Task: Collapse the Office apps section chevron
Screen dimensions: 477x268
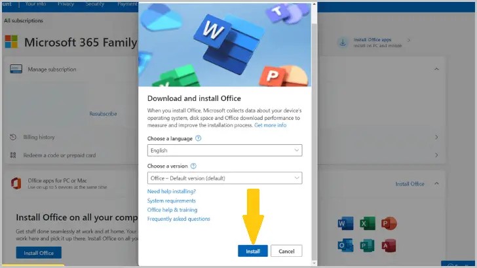Action: 436,183
